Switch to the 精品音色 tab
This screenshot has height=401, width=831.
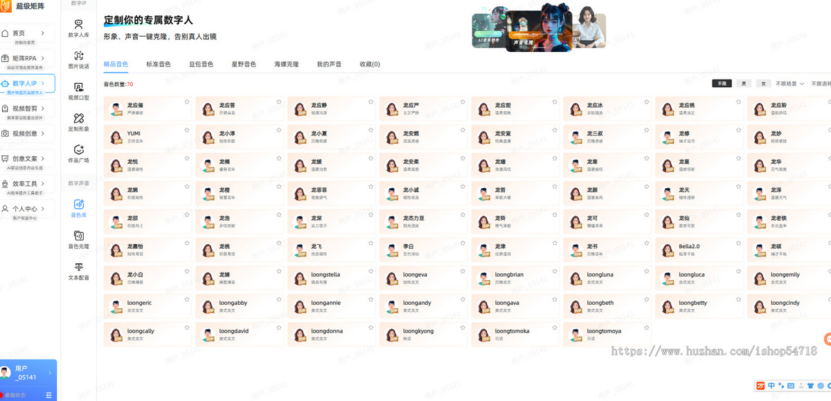(x=116, y=64)
